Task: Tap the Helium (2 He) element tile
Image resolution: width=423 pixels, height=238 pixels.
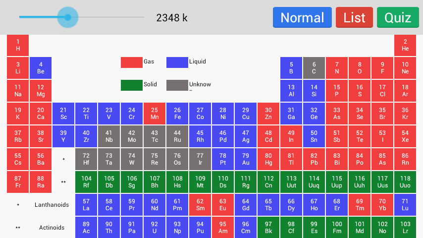Action: [x=405, y=45]
